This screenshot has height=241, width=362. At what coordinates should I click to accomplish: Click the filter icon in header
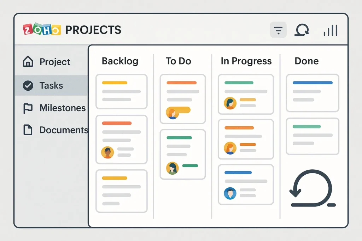[278, 30]
